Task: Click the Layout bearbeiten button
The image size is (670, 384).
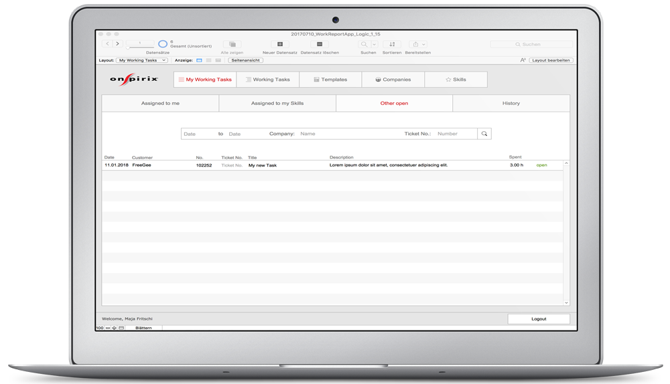Action: pos(551,60)
